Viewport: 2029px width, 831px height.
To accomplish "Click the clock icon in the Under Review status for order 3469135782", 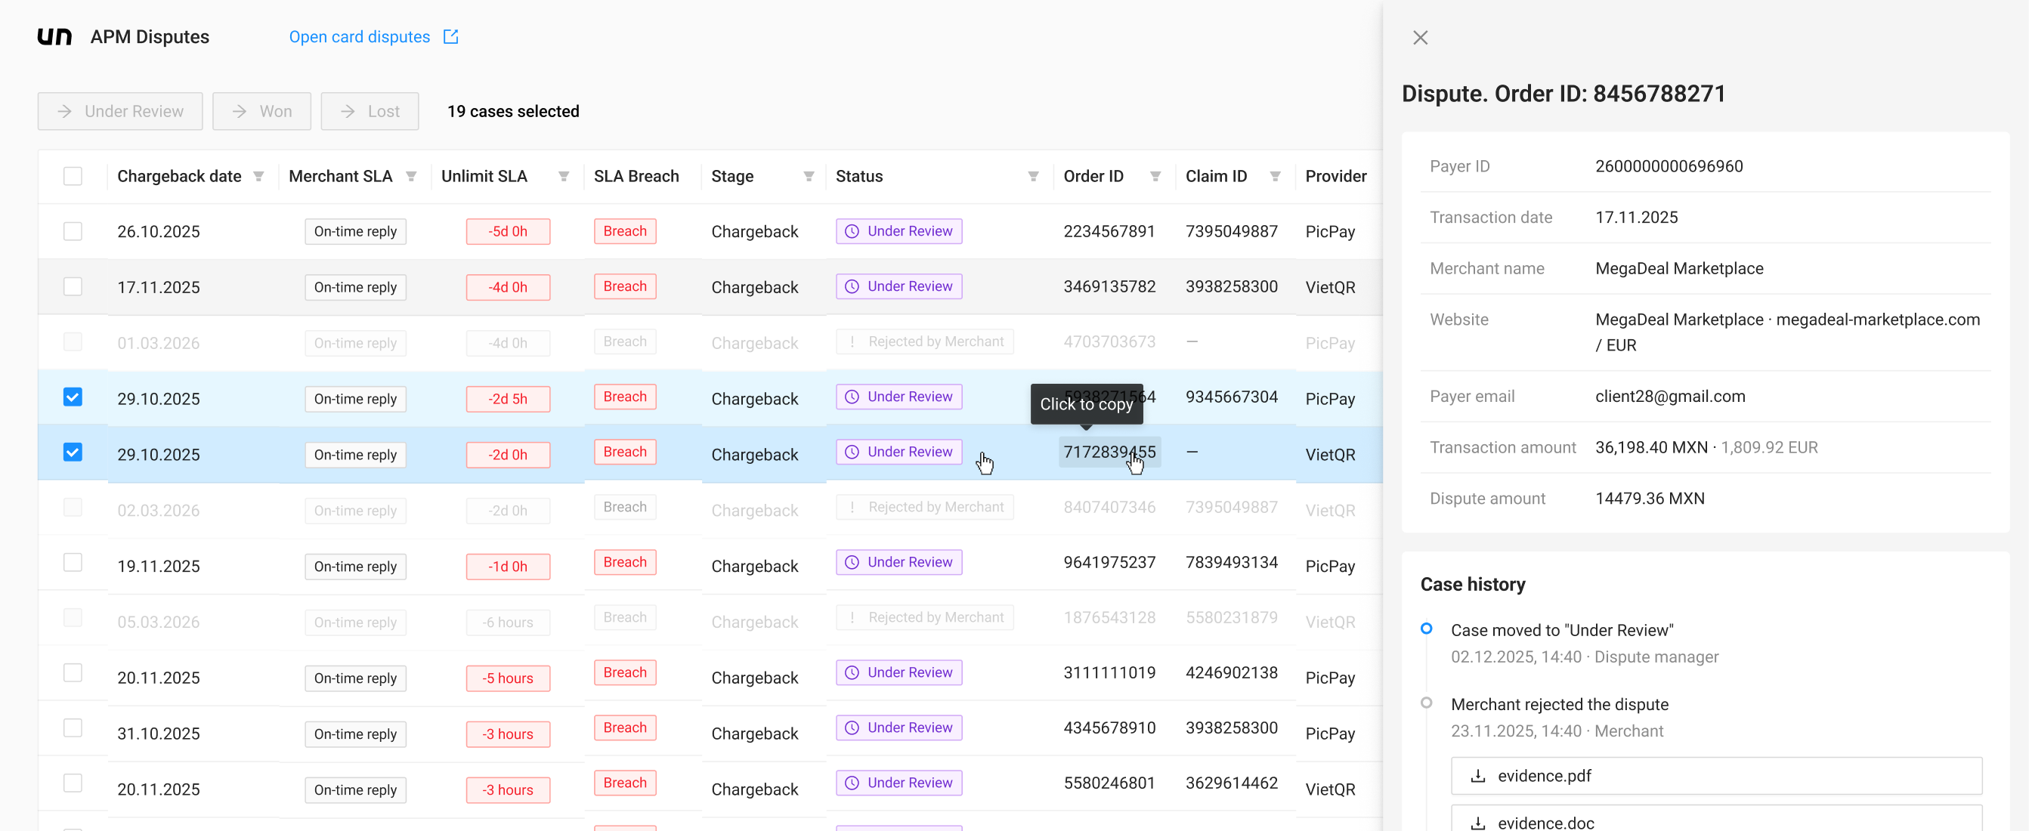I will (852, 286).
